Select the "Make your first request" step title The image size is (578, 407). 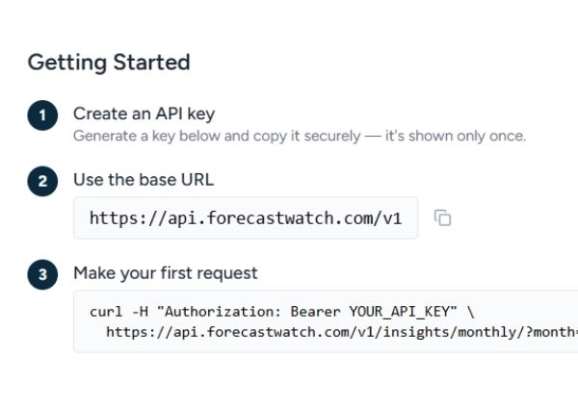pos(166,273)
